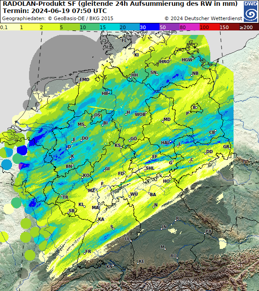
Task: Click the EMD city label
Action: click(84, 79)
